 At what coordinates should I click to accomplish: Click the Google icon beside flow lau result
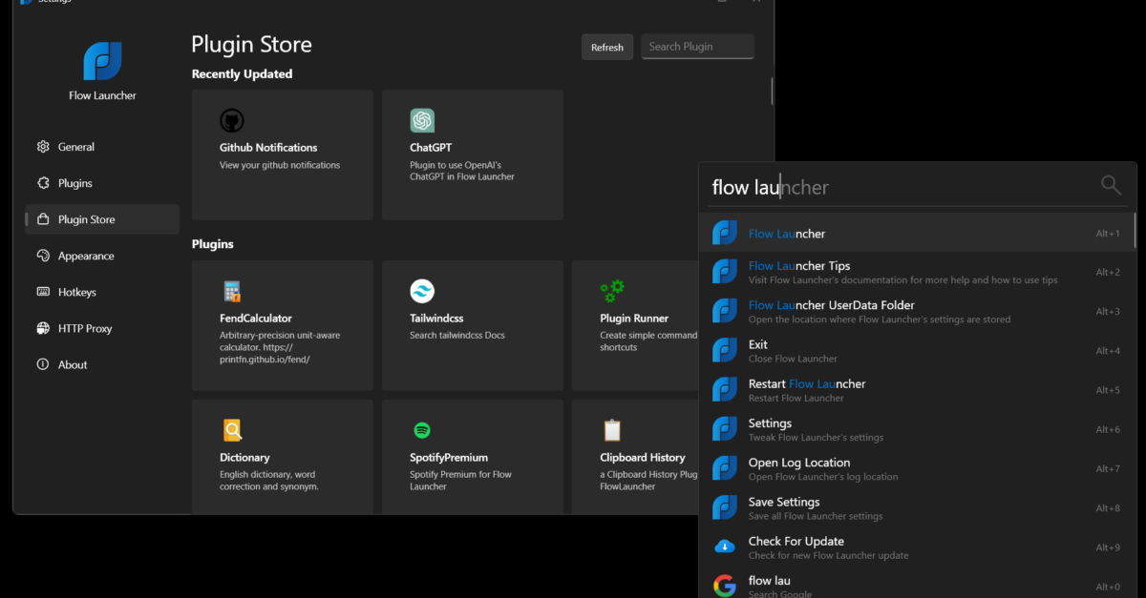coord(724,585)
